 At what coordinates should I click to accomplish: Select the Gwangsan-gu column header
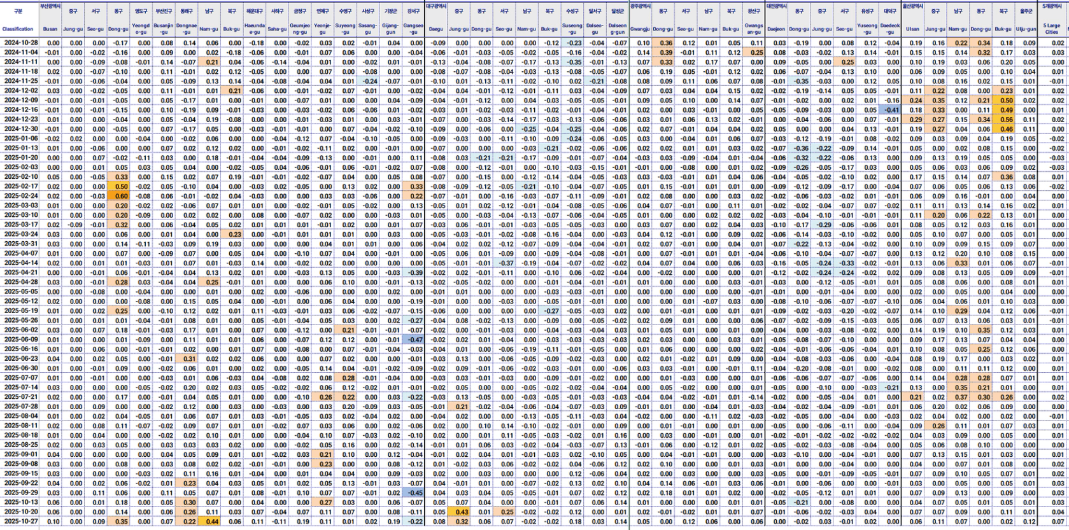pos(754,29)
